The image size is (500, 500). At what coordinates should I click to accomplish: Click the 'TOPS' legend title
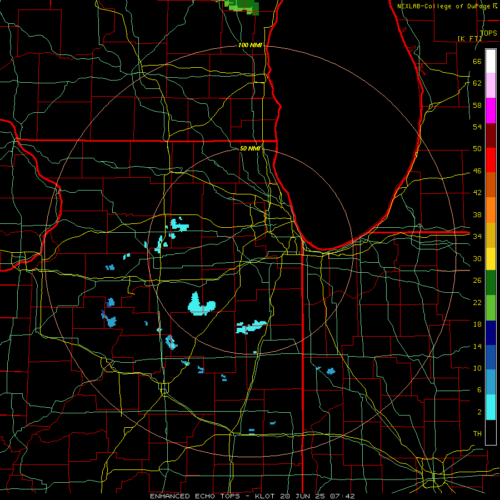click(488, 33)
